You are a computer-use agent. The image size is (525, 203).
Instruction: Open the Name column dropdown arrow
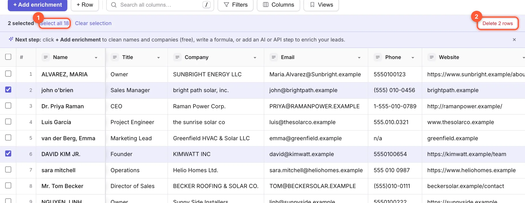point(96,58)
